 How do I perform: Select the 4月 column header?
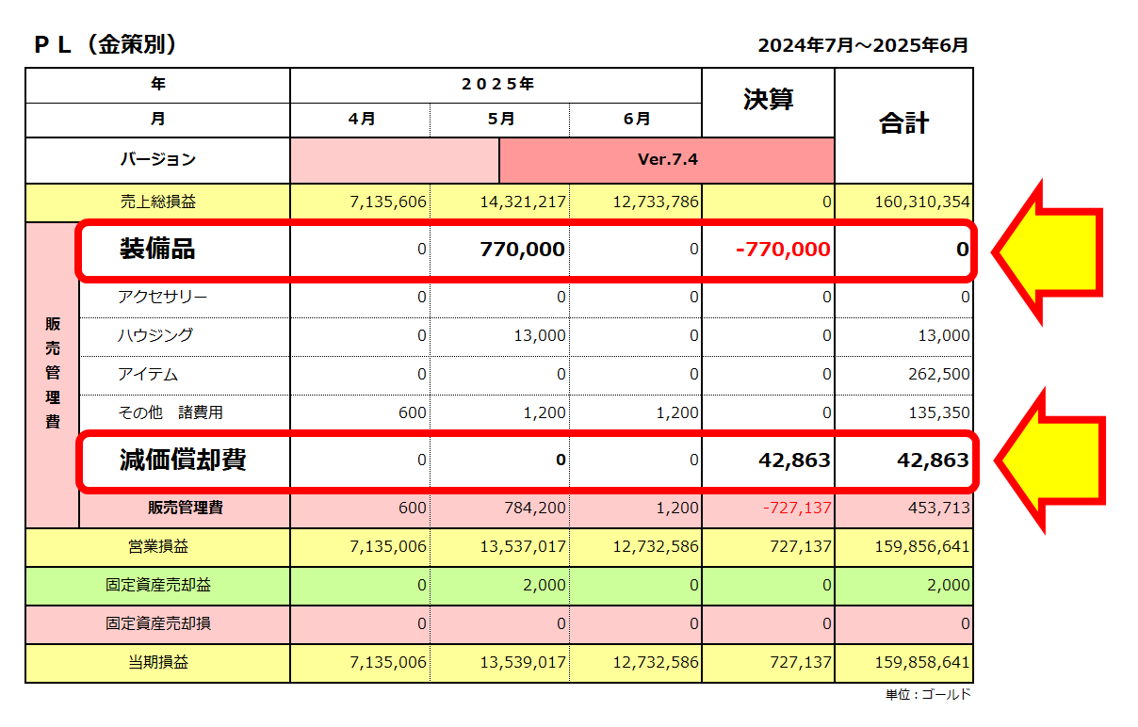click(x=361, y=120)
